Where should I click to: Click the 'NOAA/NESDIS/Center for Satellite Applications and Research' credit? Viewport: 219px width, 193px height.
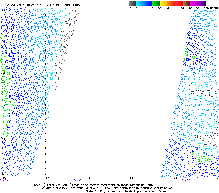tap(128, 191)
